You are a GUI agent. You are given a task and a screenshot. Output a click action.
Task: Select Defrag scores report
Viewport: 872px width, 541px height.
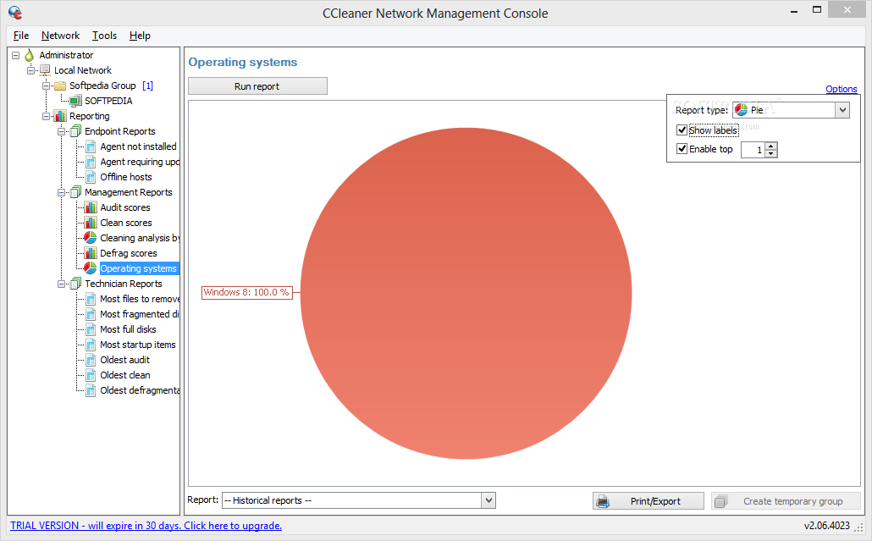129,253
